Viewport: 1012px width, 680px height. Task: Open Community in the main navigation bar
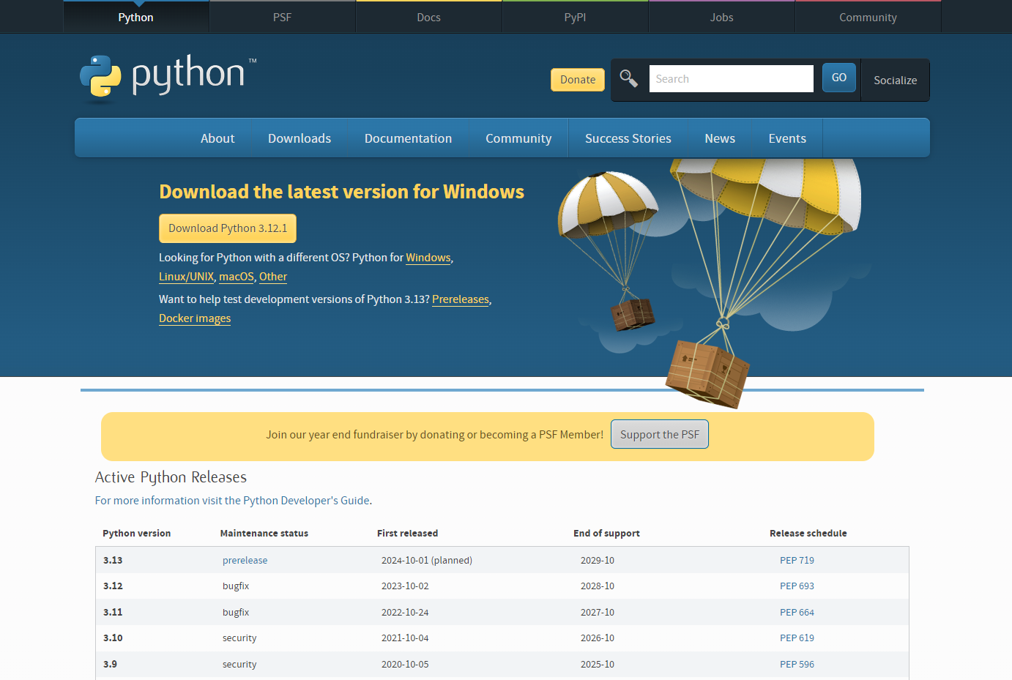(x=518, y=138)
